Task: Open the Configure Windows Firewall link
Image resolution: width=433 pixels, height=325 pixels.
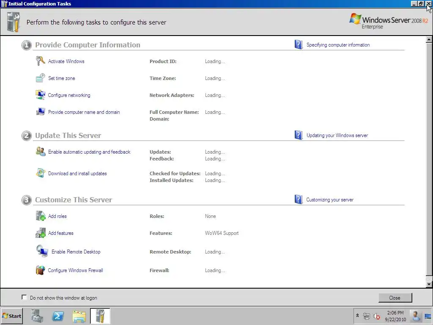Action: [75, 270]
